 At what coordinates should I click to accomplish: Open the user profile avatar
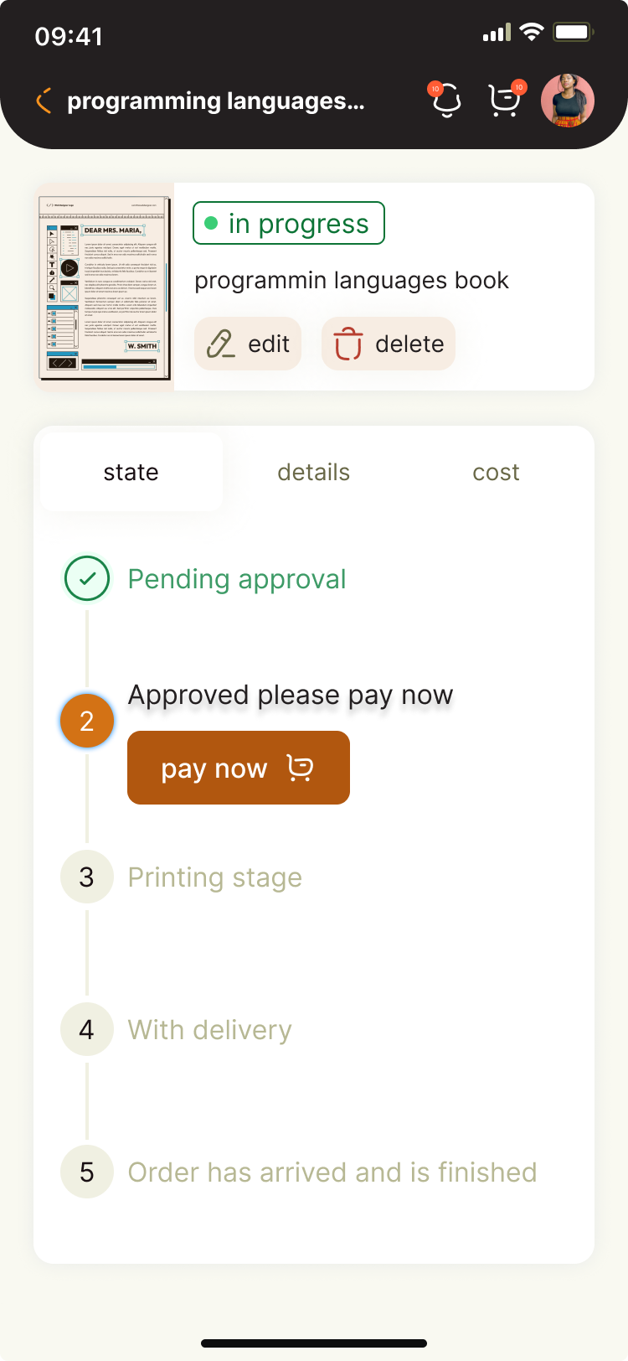pyautogui.click(x=568, y=101)
